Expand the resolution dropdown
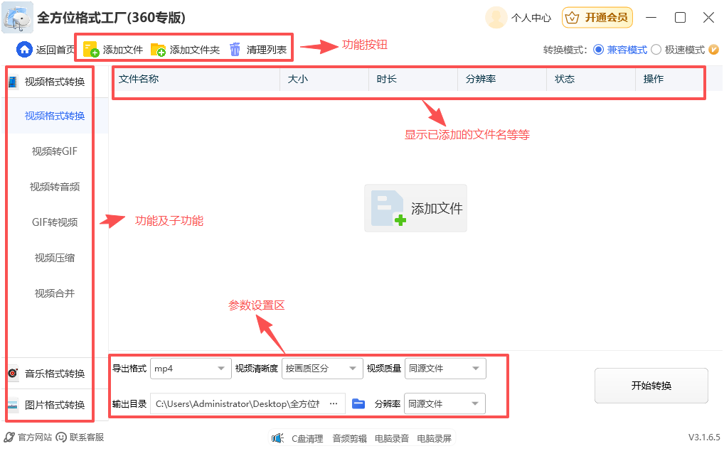Screen dimensions: 724x451 point(444,403)
